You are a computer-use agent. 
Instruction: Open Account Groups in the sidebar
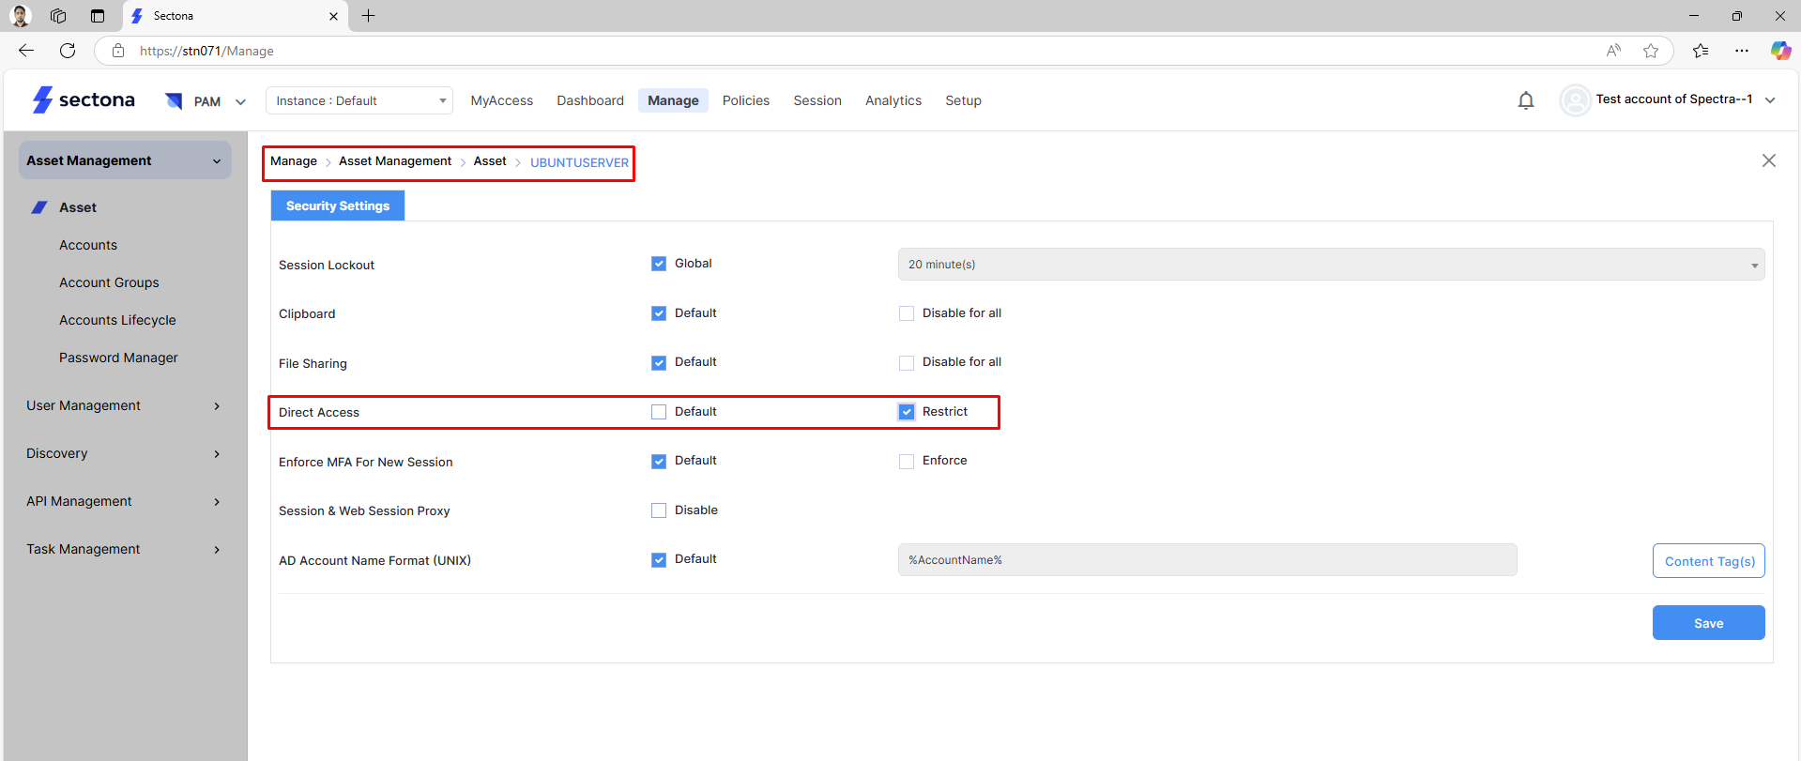[x=109, y=282]
